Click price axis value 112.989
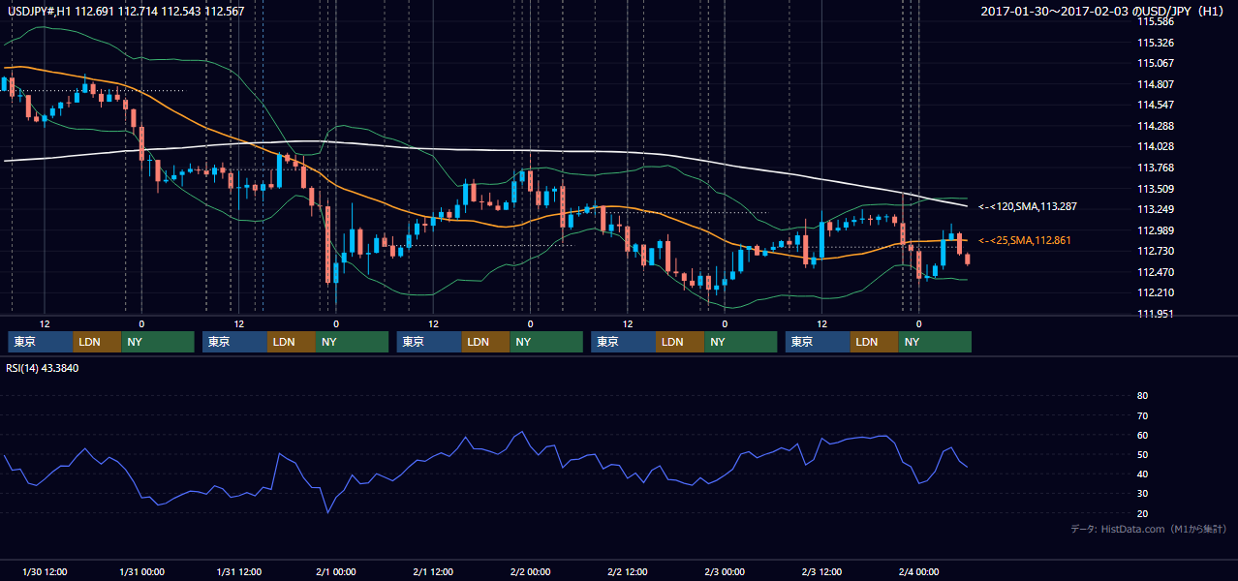Screen dimensions: 1238x581 pos(1158,230)
